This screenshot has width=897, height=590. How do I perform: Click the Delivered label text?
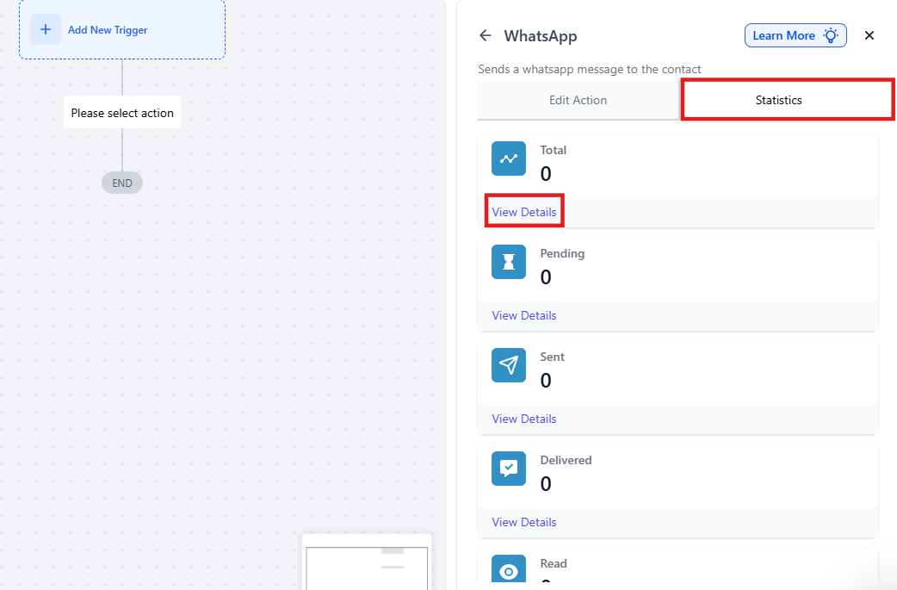[566, 460]
